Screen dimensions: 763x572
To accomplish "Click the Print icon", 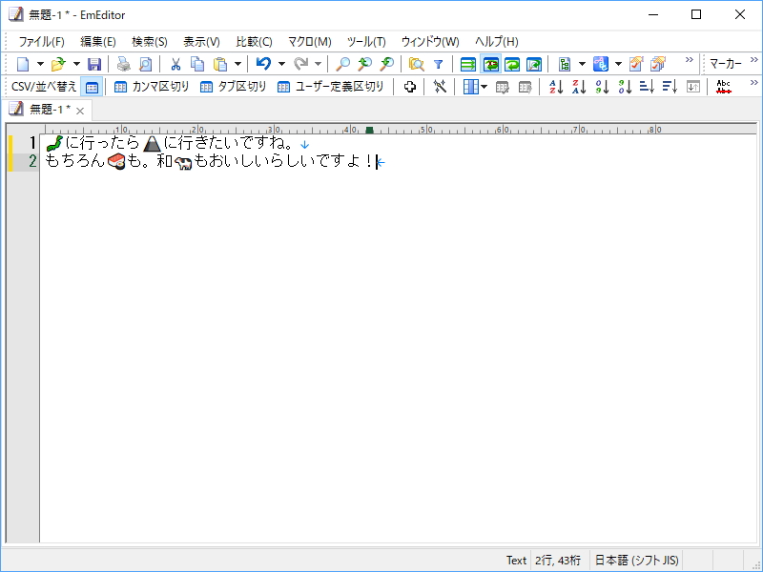I will [x=125, y=63].
